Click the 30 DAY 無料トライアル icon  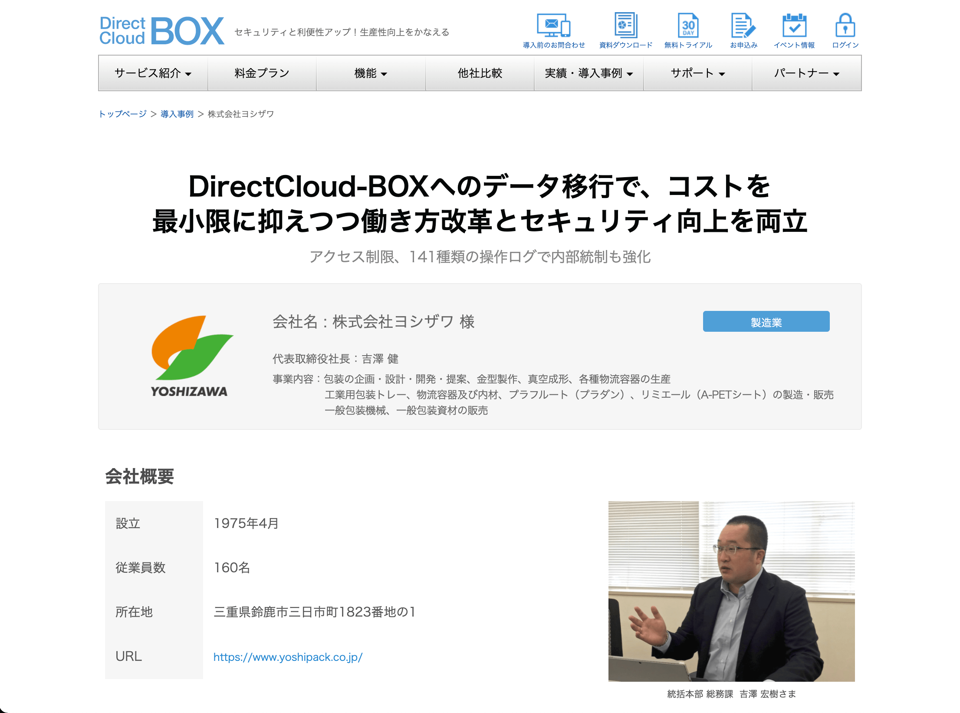click(688, 26)
